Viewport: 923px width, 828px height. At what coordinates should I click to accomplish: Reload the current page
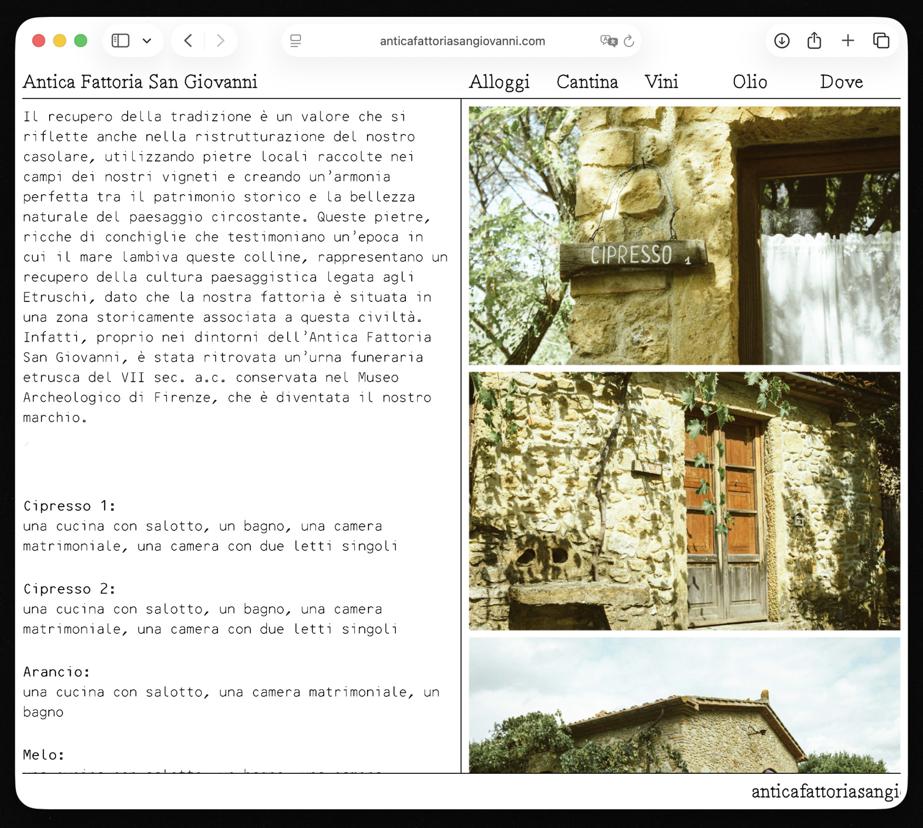click(629, 41)
